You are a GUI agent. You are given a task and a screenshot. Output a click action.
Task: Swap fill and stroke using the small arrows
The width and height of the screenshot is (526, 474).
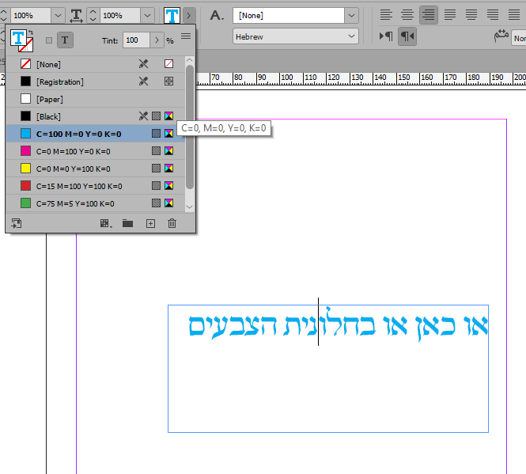(x=31, y=32)
